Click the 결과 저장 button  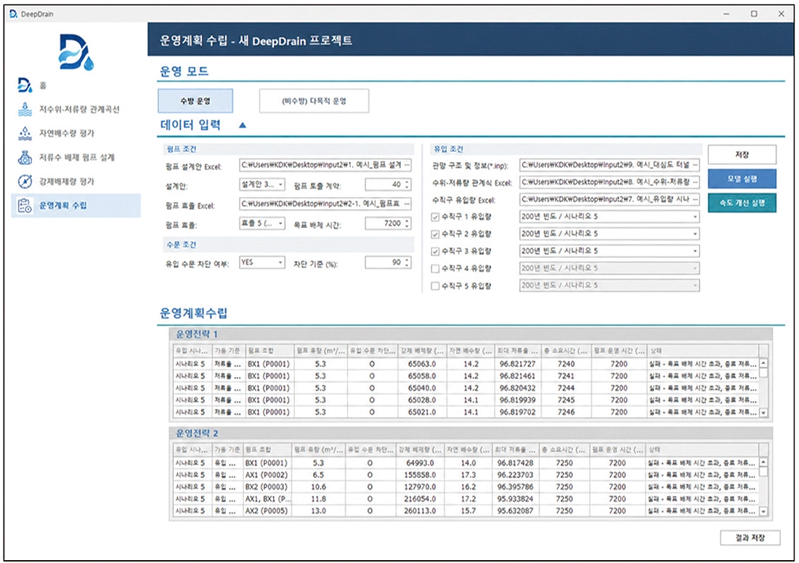pyautogui.click(x=750, y=538)
